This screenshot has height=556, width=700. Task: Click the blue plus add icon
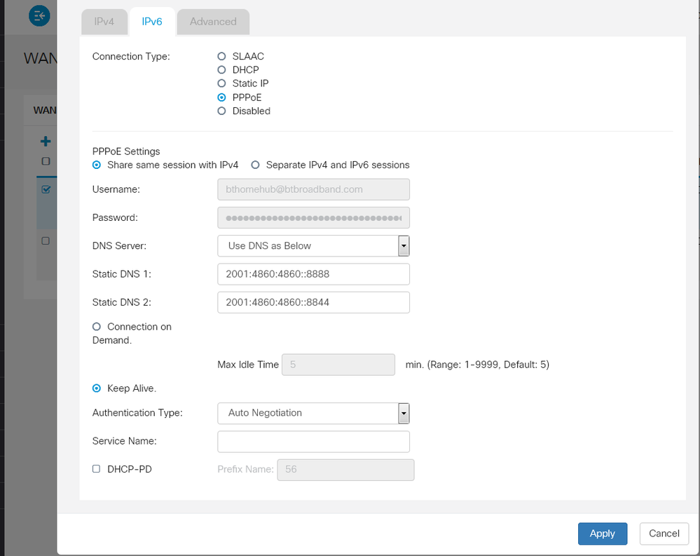pyautogui.click(x=46, y=142)
